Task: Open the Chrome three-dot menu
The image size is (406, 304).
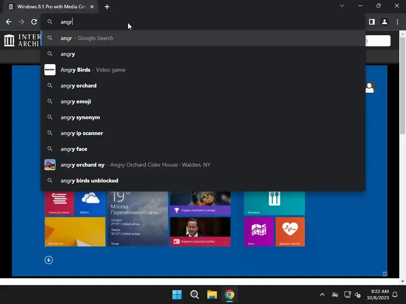Action: pyautogui.click(x=397, y=22)
